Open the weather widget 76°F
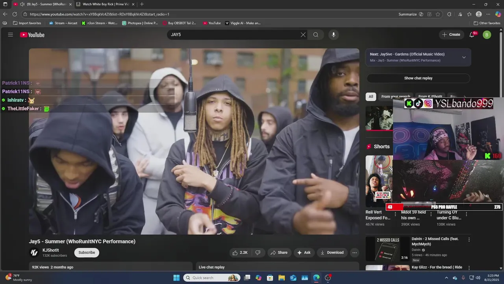Viewport: 504px width, 284px height. click(x=18, y=278)
